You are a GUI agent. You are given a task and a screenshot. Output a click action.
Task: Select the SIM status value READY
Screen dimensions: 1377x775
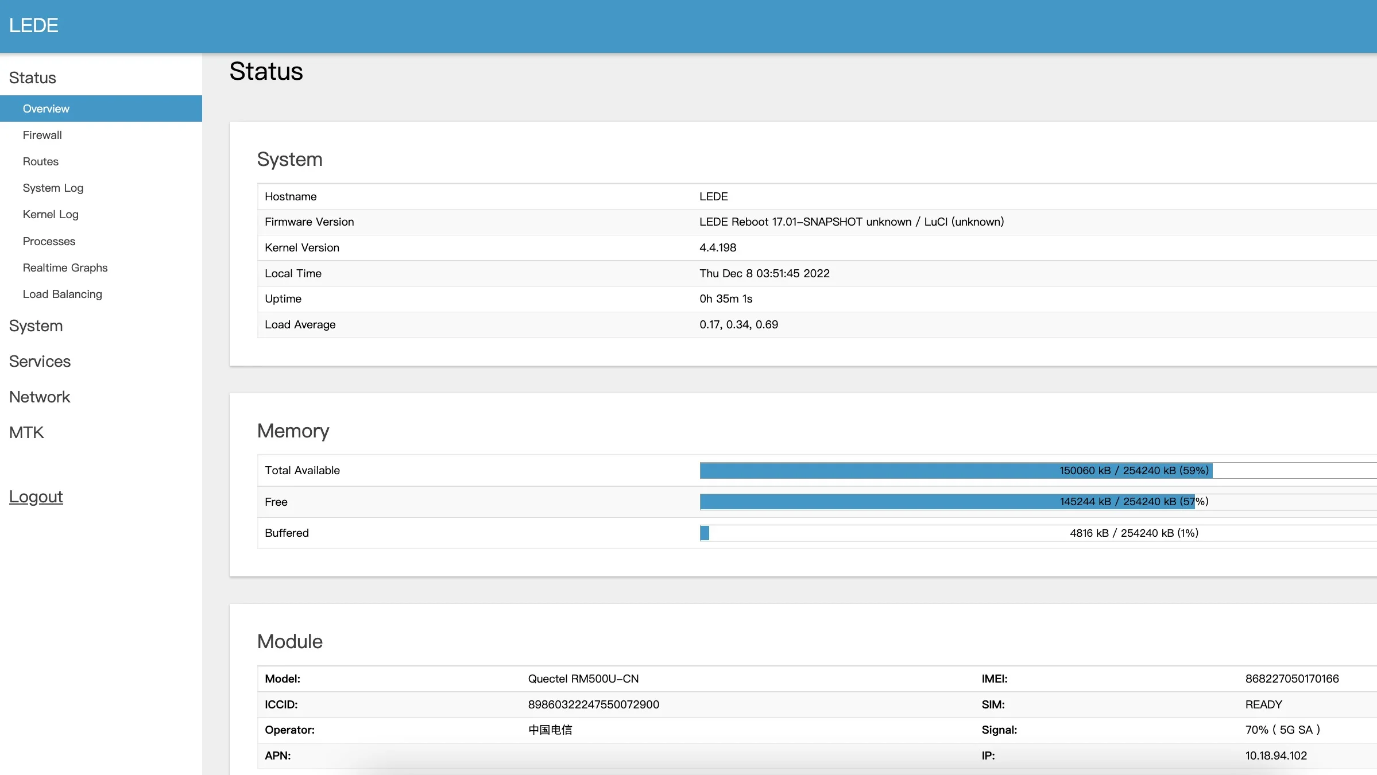click(x=1263, y=704)
